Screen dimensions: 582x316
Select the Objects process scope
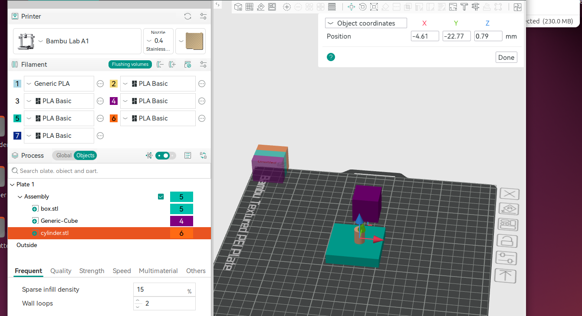(x=85, y=156)
